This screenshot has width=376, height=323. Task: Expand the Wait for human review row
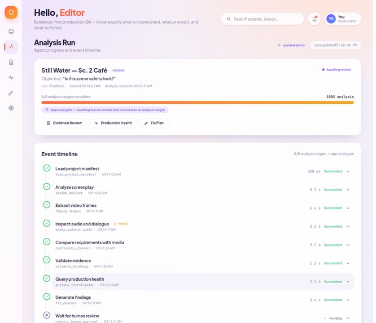(x=348, y=318)
